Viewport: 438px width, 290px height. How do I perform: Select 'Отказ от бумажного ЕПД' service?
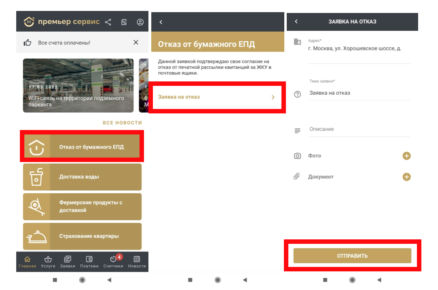[x=82, y=147]
